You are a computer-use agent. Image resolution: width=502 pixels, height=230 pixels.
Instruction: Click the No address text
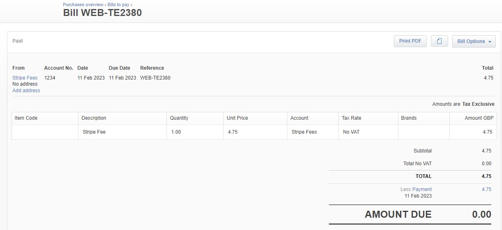coord(25,84)
